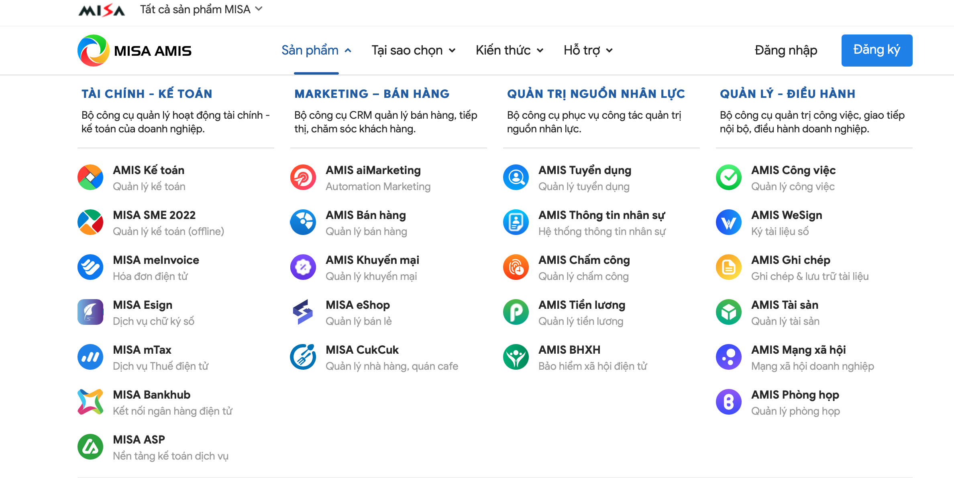This screenshot has width=954, height=478.
Task: Open the QUẢN TRỊ NGUỒN NHÂN LỰC heading
Action: pos(596,94)
